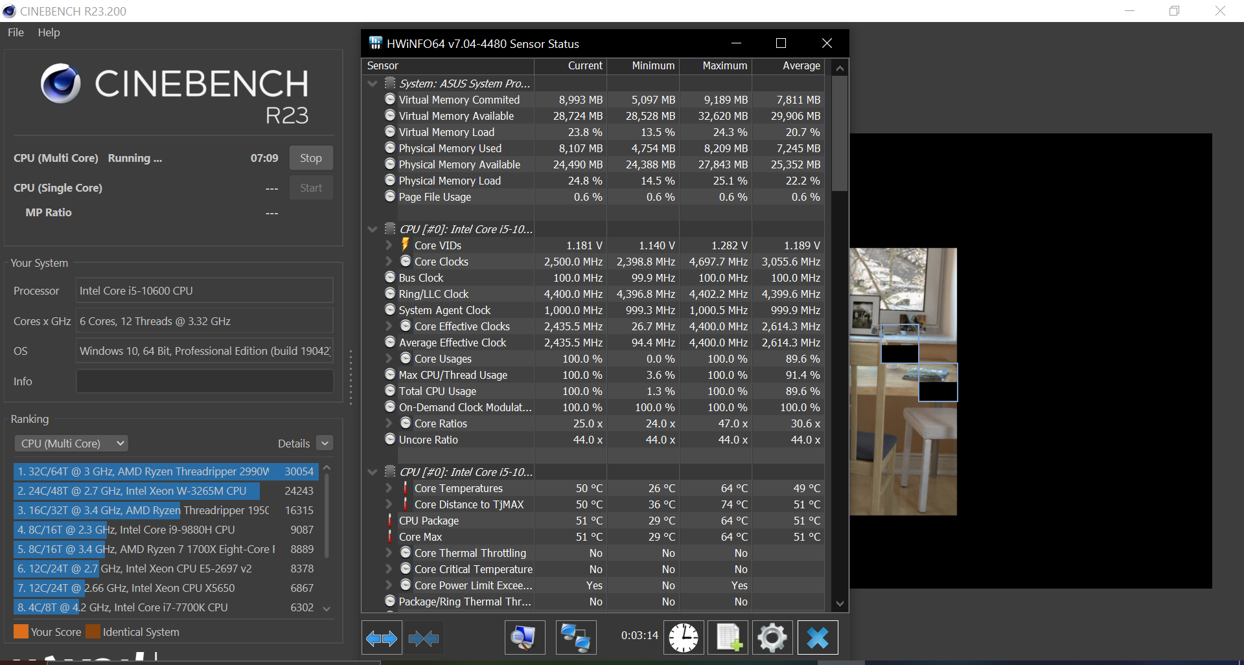Click empty Info input field
Viewport: 1244px width, 665px height.
pos(205,381)
